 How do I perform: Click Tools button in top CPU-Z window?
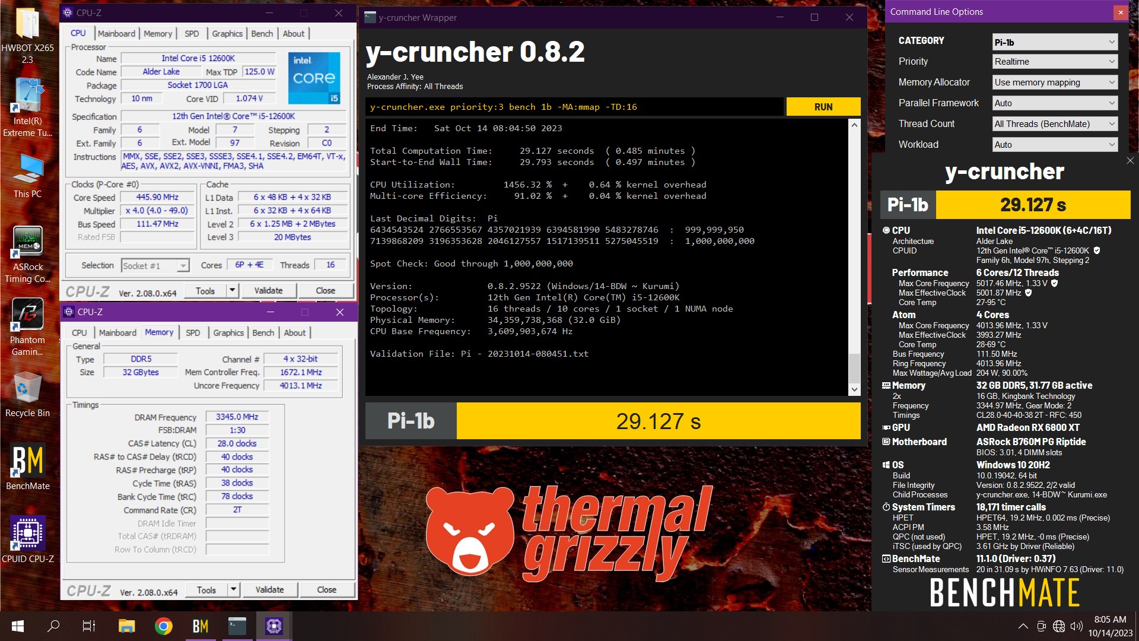pyautogui.click(x=205, y=291)
